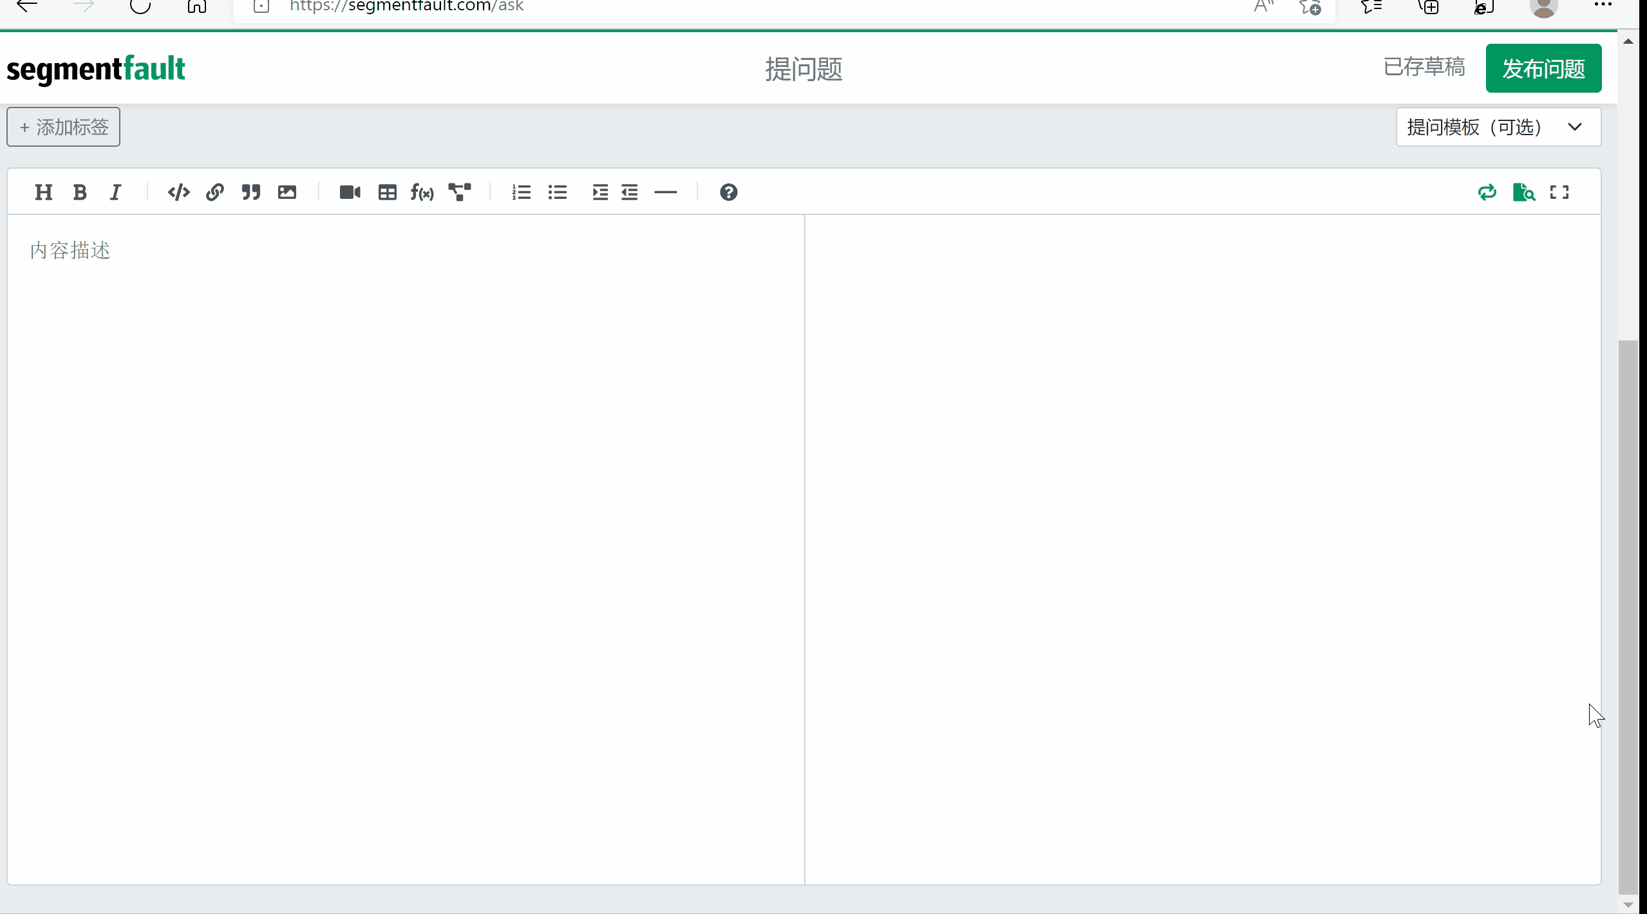
Task: Insert a flowchart diagram
Action: click(x=459, y=192)
